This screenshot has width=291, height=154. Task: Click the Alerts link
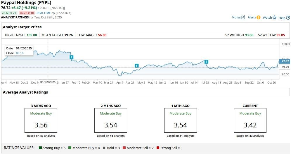[x=252, y=17]
